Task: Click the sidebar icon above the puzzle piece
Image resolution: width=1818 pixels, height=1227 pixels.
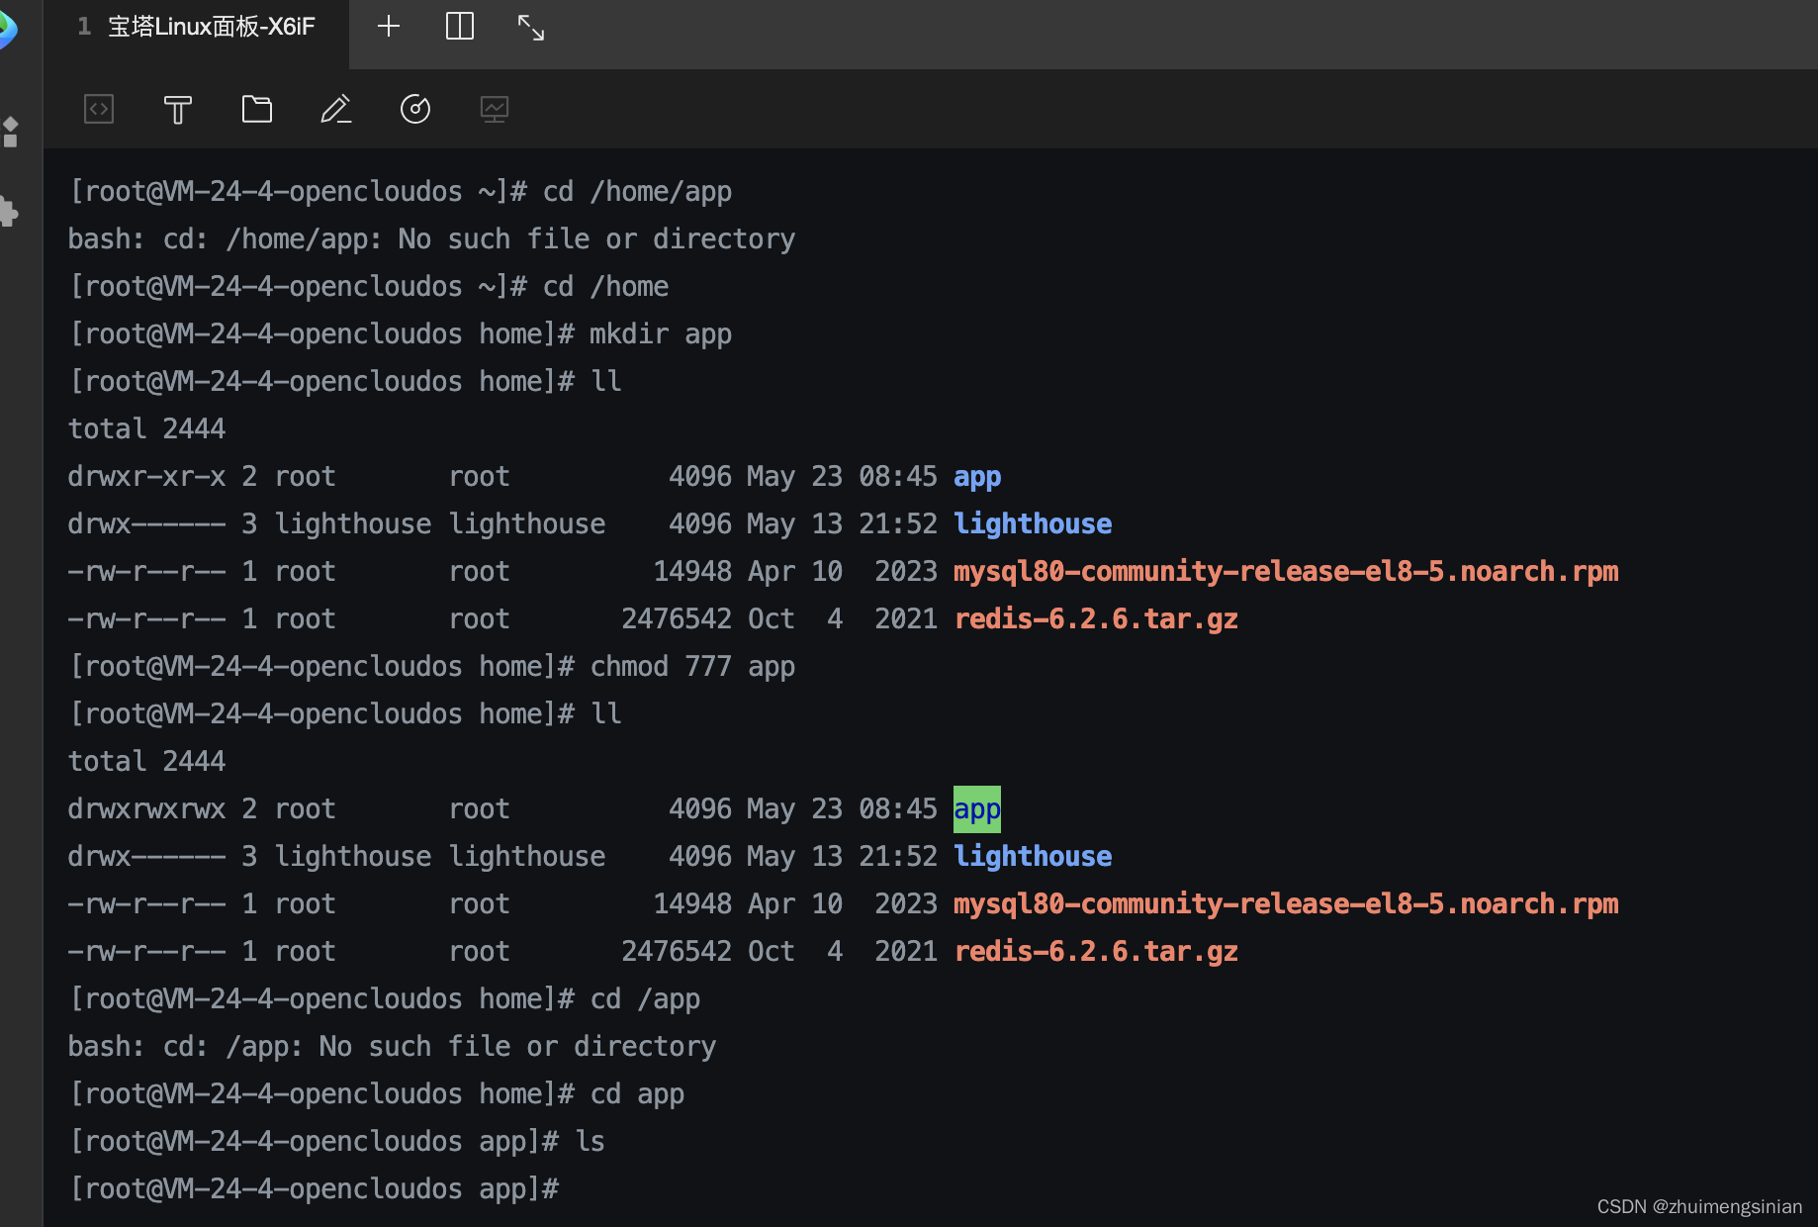Action: click(x=10, y=132)
